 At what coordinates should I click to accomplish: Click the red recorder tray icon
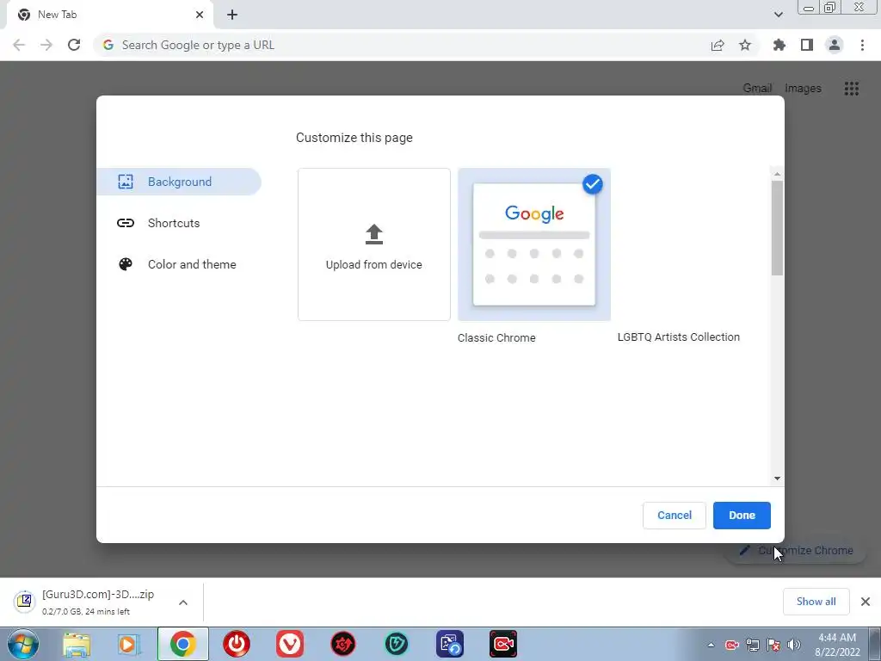click(x=731, y=645)
